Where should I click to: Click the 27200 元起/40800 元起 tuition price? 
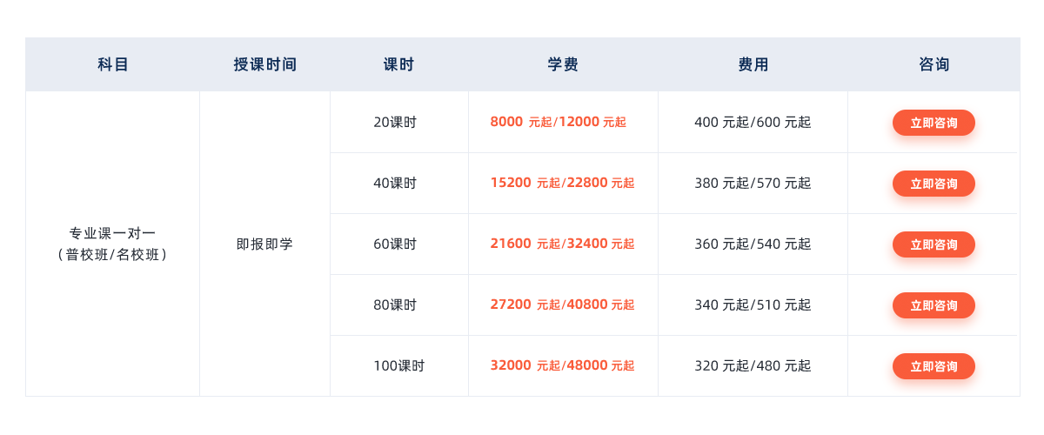tap(563, 304)
